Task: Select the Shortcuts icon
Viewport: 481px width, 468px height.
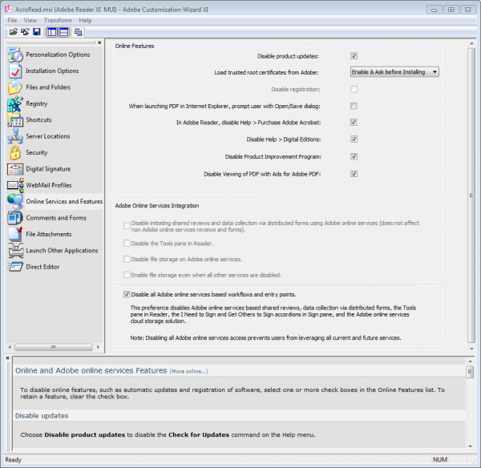Action: (15, 120)
